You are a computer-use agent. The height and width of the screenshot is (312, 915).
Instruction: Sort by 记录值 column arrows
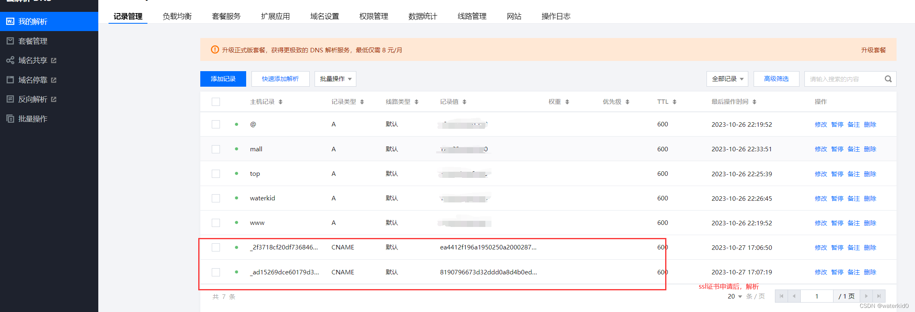pos(464,102)
